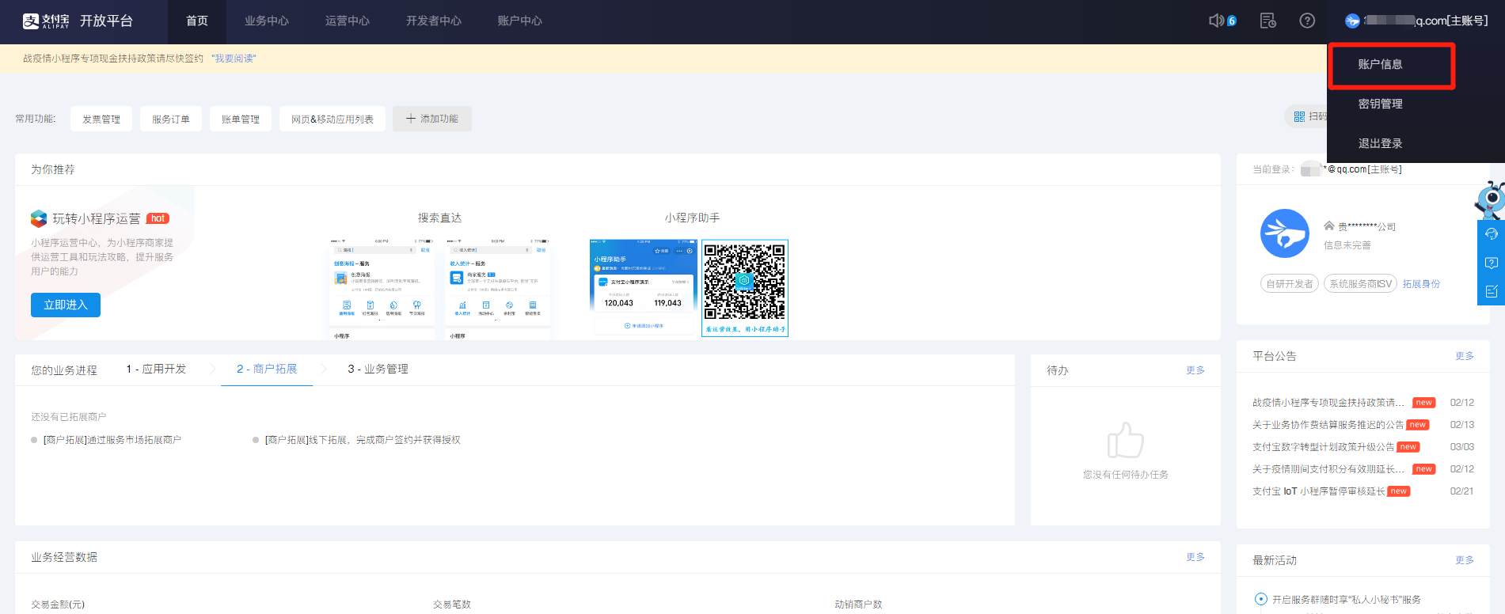
Task: Open 关于业务协作费结算服务推迟的公告
Action: (x=1328, y=425)
